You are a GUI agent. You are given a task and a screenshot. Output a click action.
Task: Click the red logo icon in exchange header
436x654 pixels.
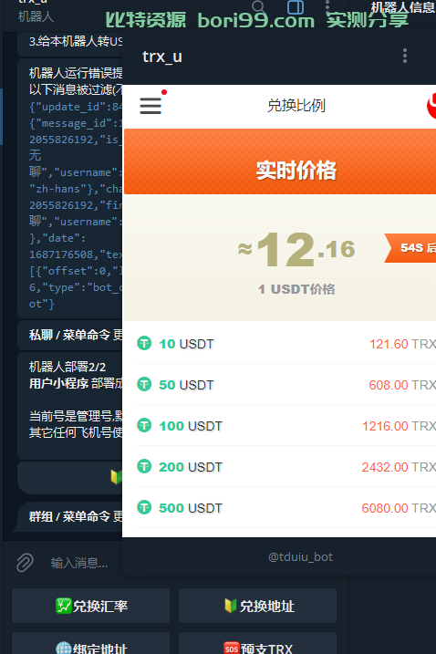(431, 106)
